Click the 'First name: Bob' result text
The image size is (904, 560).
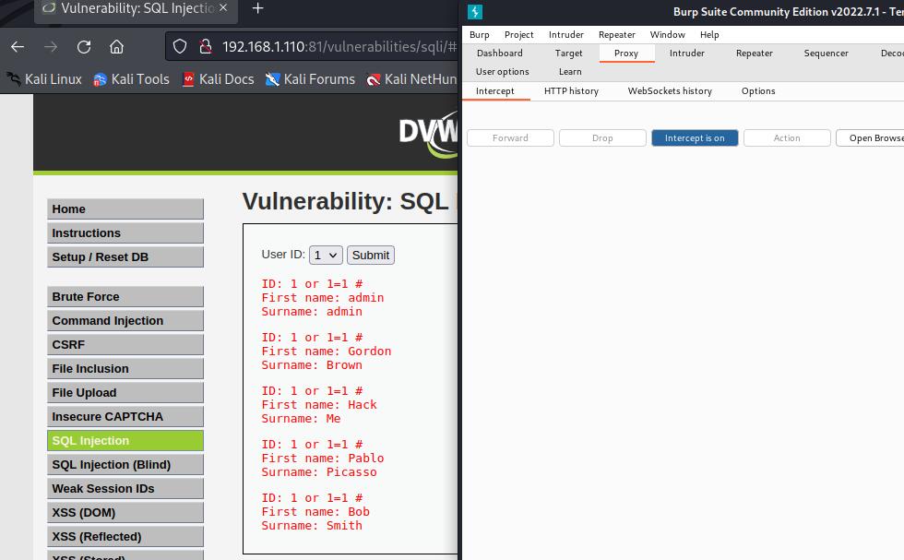pos(315,511)
